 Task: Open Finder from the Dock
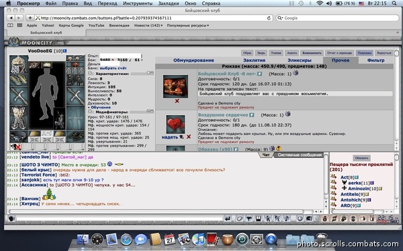pyautogui.click(x=83, y=240)
